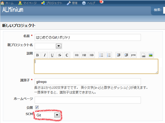Click the 識別子 label text
The height and width of the screenshot is (123, 165).
click(x=25, y=80)
